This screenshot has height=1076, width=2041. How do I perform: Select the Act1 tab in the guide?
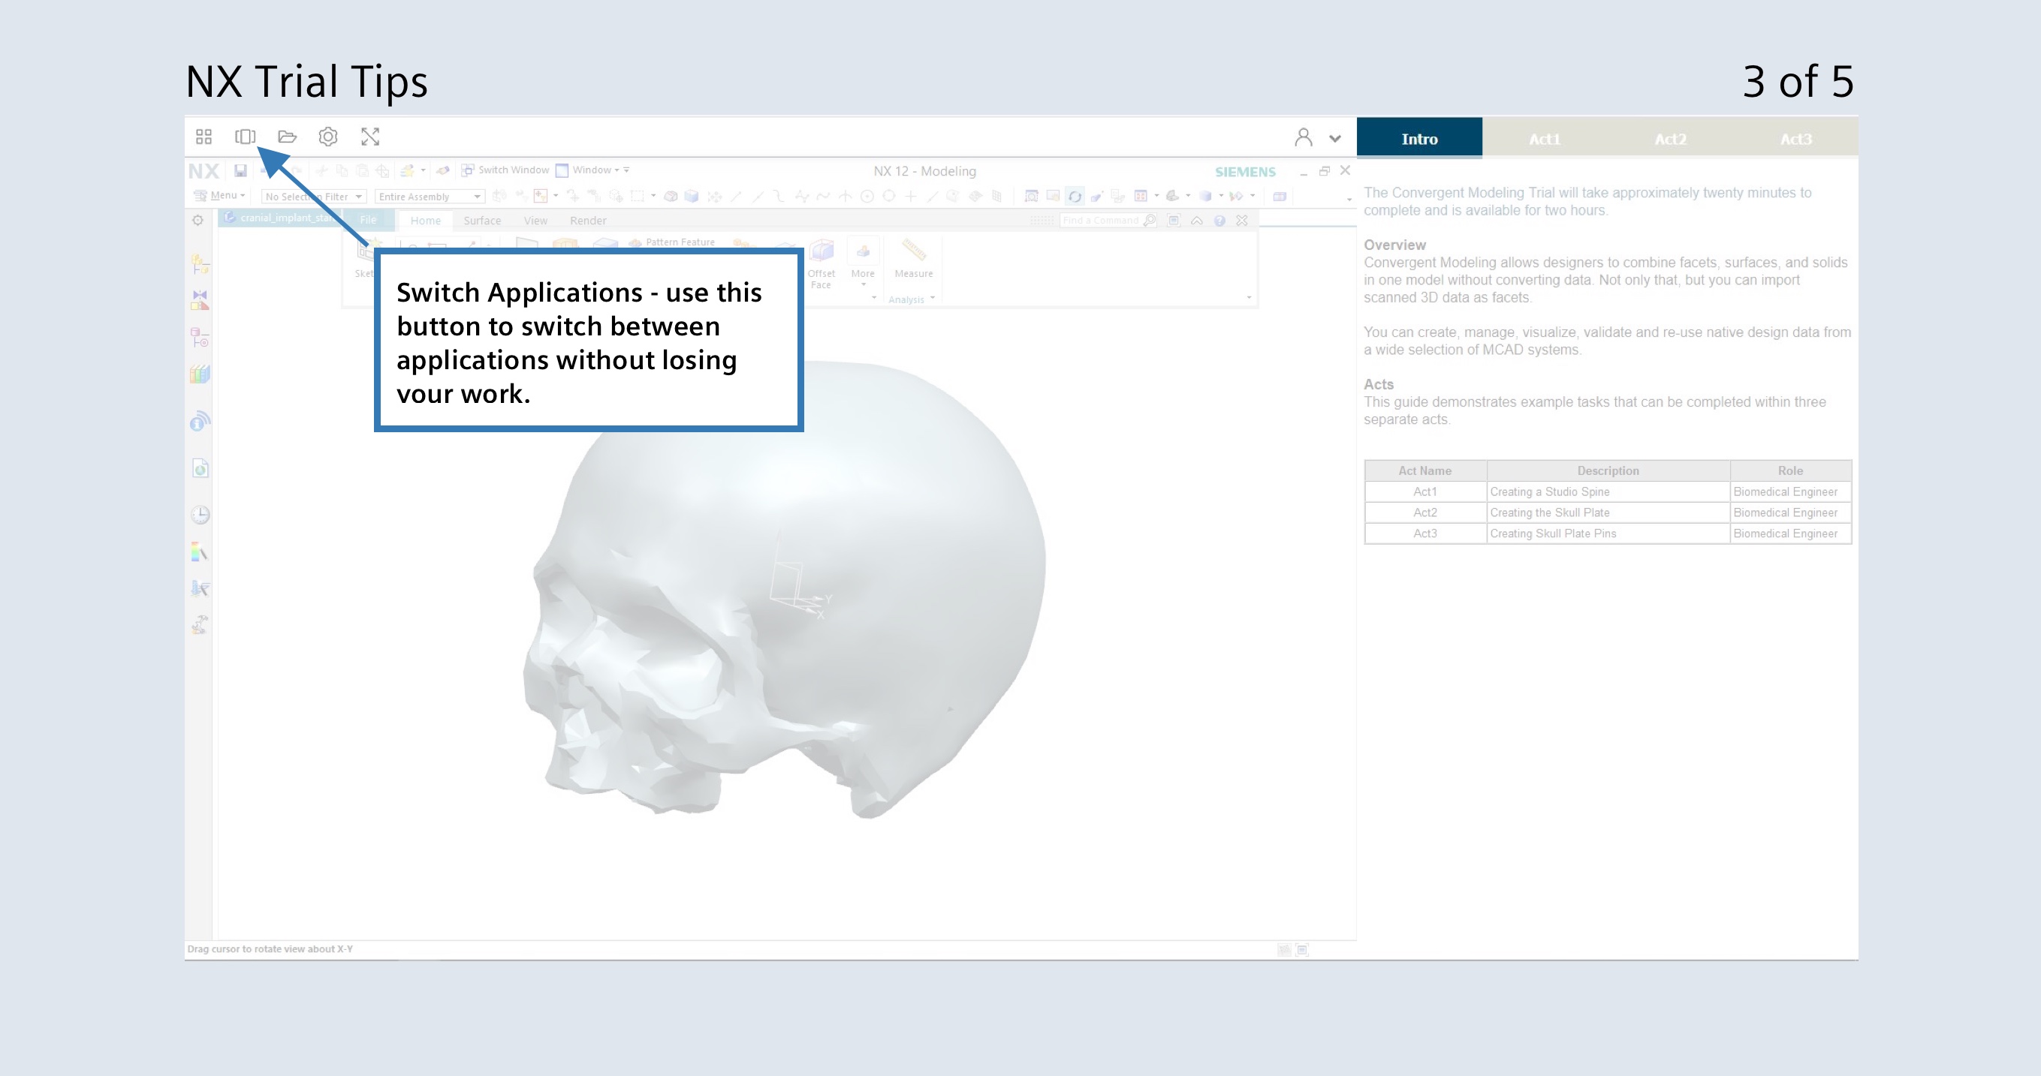tap(1544, 138)
